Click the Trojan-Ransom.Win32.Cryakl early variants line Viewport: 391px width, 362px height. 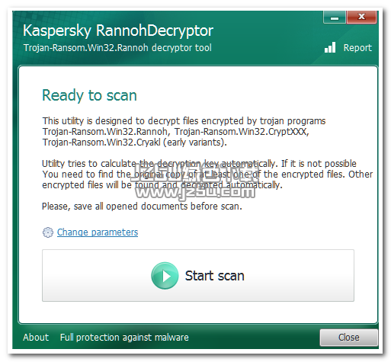click(x=134, y=143)
